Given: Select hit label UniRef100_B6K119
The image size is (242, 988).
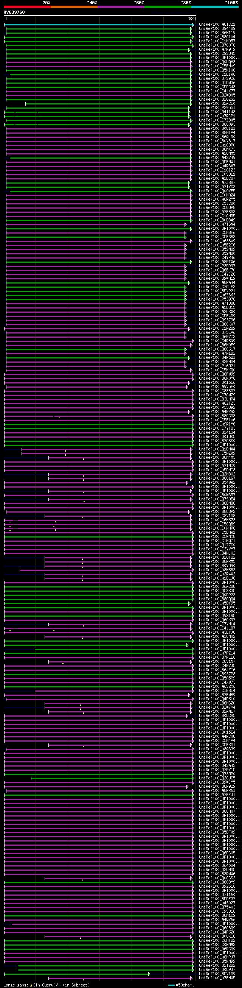Looking at the screenshot, I should tap(217, 33).
